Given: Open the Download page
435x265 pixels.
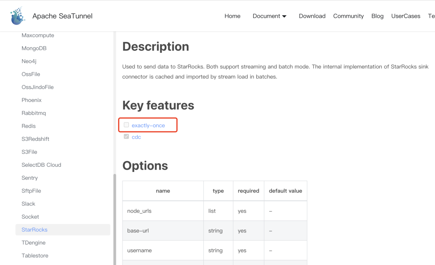Looking at the screenshot, I should [312, 16].
